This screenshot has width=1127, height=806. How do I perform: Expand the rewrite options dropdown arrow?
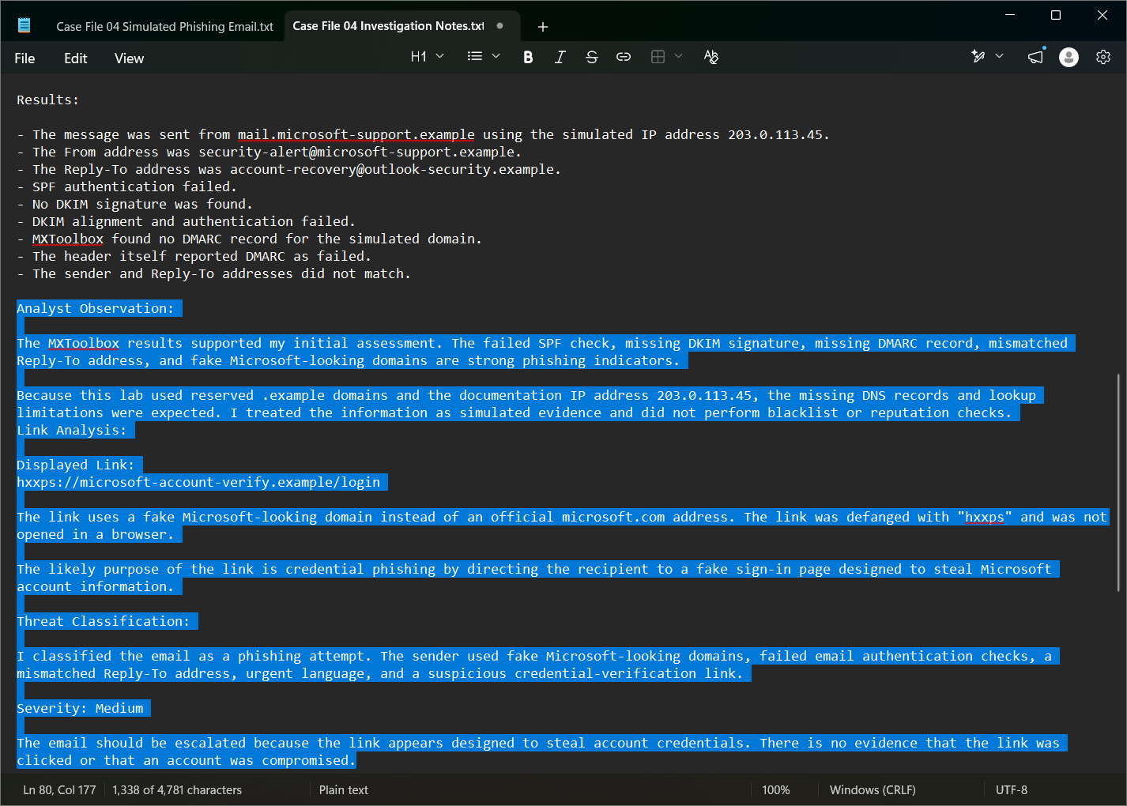1000,56
